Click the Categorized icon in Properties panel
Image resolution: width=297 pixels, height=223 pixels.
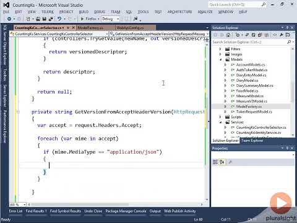[x=215, y=162]
